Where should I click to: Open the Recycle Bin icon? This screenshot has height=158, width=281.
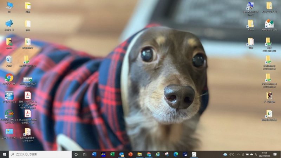(x=9, y=61)
